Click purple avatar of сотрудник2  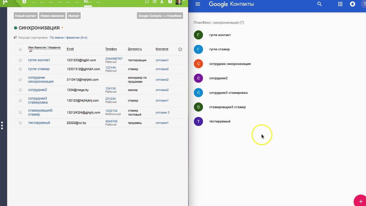point(198,78)
